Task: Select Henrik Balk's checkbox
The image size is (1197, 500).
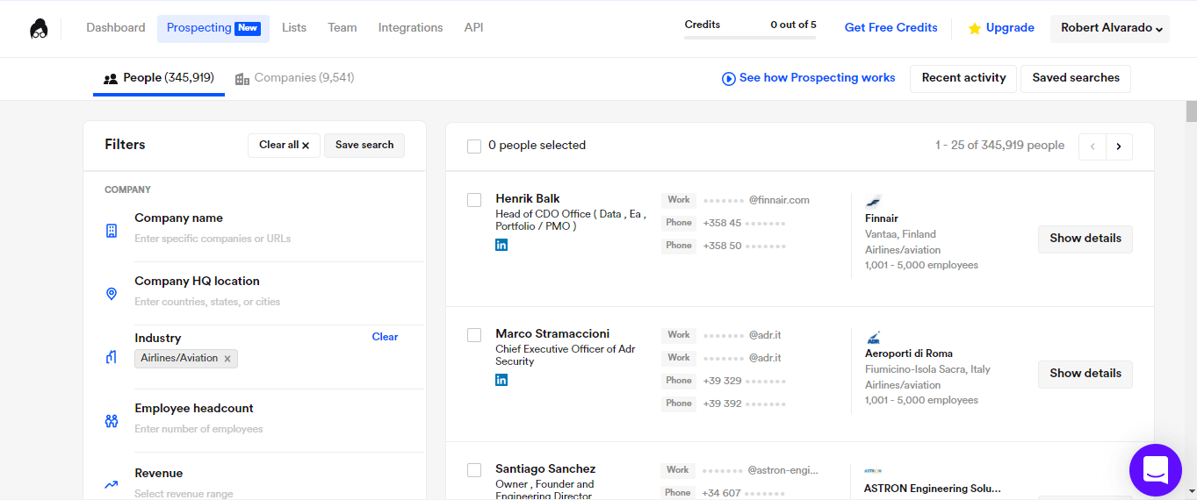Action: 474,200
